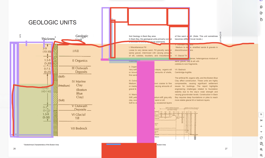Click the current page number field showing 13

[x=261, y=114]
